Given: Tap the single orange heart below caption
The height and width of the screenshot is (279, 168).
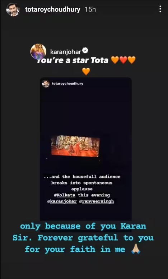Looking at the screenshot, I should click(x=86, y=71).
